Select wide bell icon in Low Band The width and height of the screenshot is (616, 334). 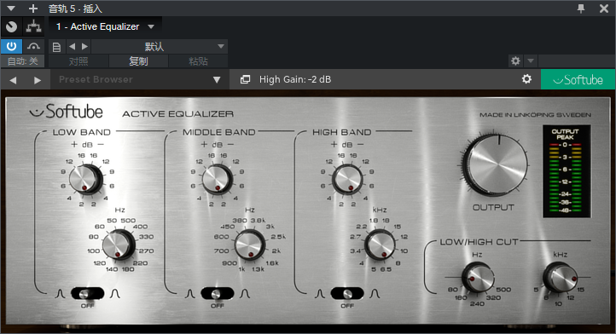click(115, 294)
